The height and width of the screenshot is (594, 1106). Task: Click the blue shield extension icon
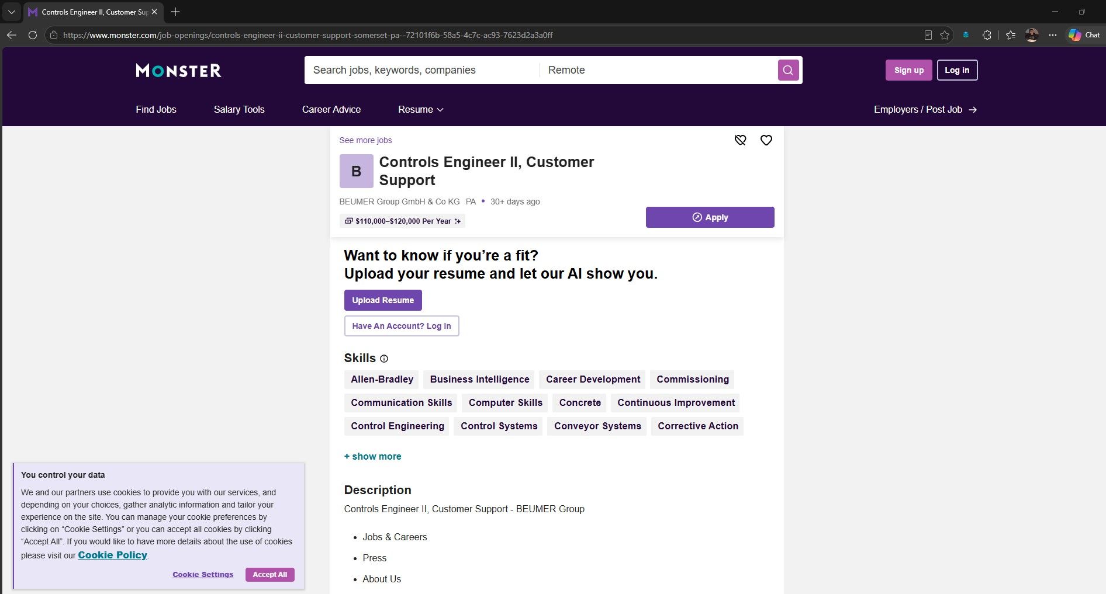pos(966,35)
